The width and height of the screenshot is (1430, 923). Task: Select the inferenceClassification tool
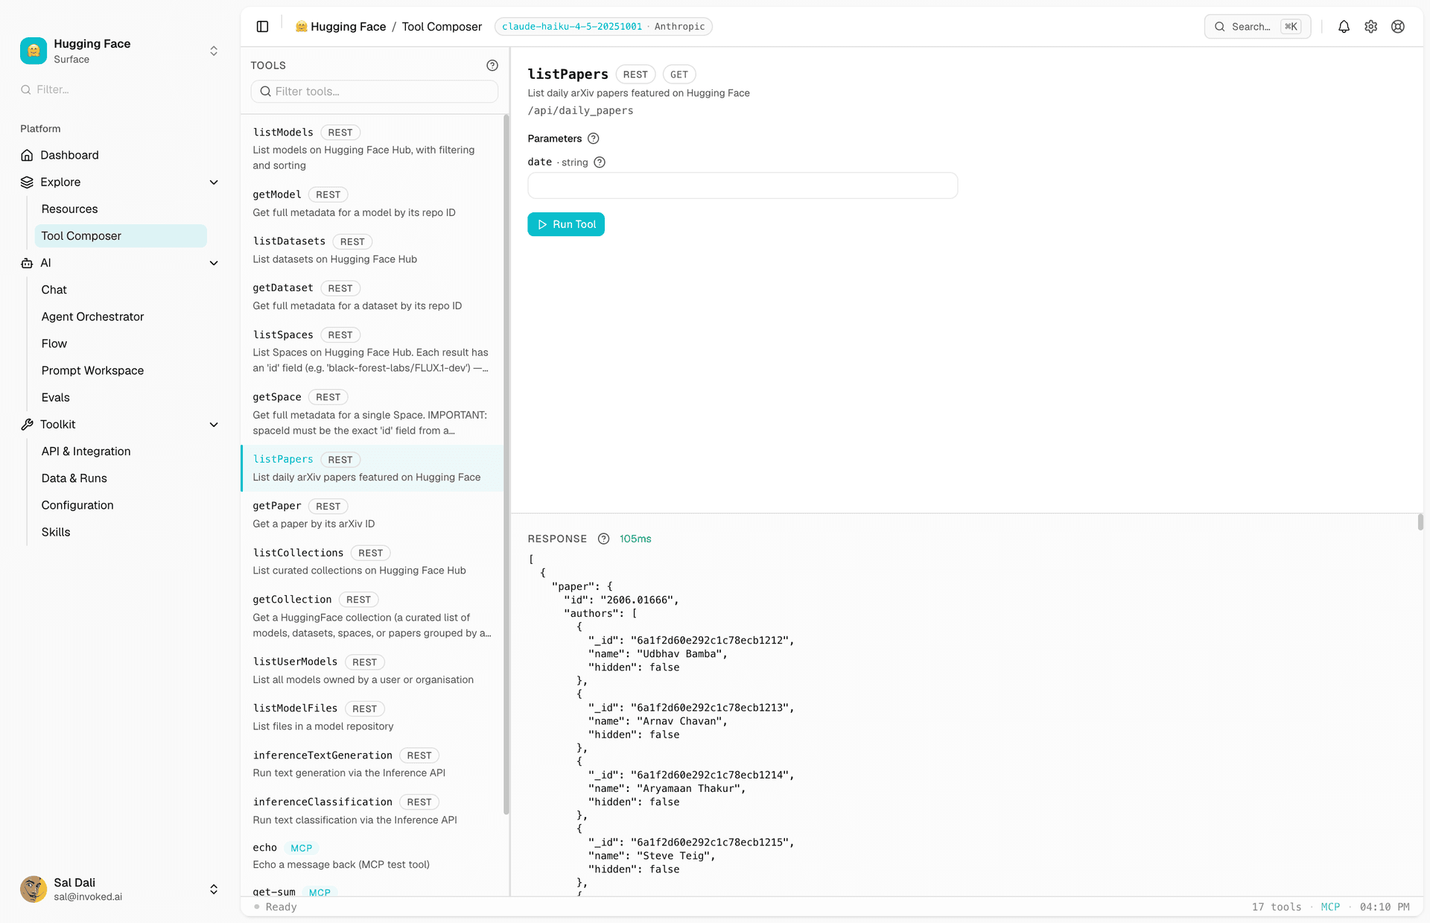[x=372, y=811]
